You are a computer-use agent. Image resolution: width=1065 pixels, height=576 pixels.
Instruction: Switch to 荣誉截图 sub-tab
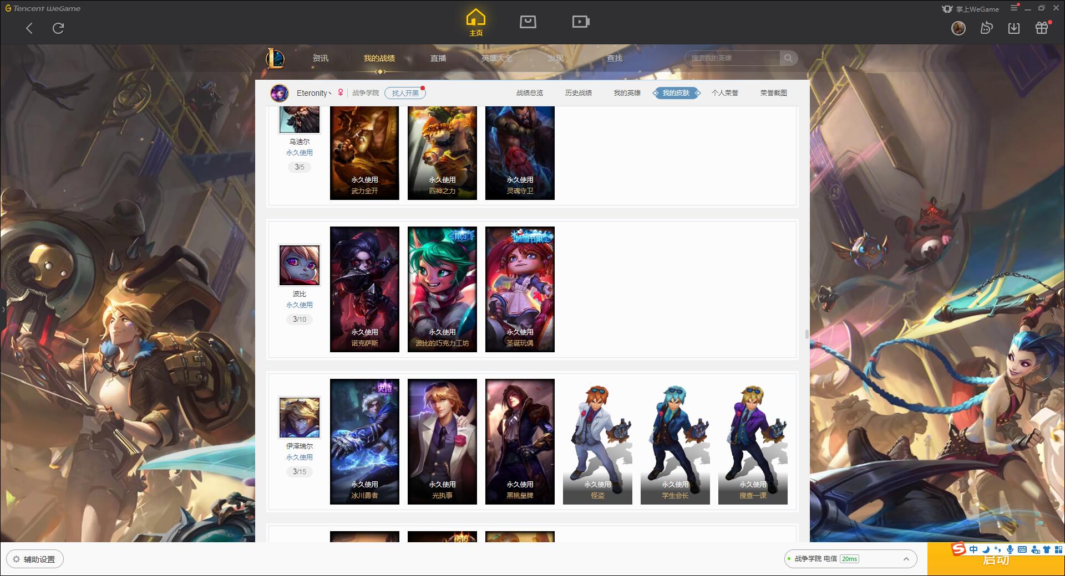click(x=774, y=93)
